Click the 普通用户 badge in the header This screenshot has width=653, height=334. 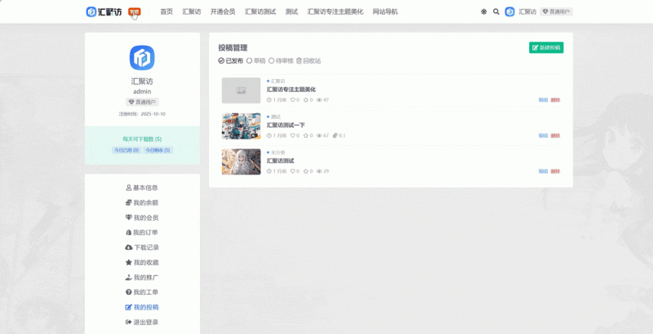557,11
